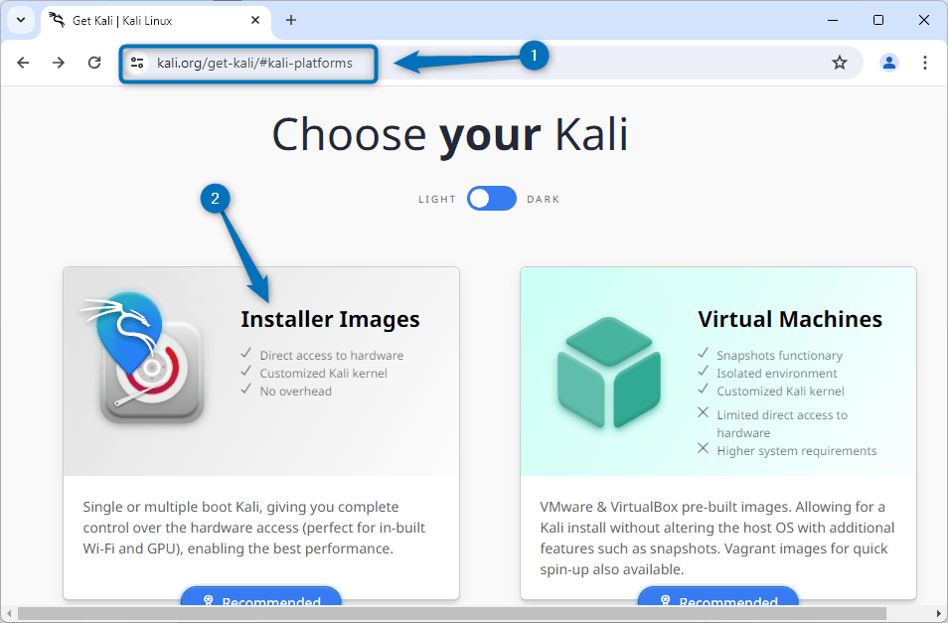
Task: Click the pin icon on the Installer Images Recommended badge
Action: point(209,600)
